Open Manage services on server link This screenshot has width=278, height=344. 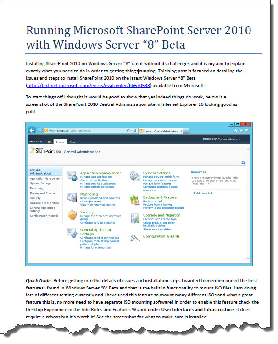[160, 180]
